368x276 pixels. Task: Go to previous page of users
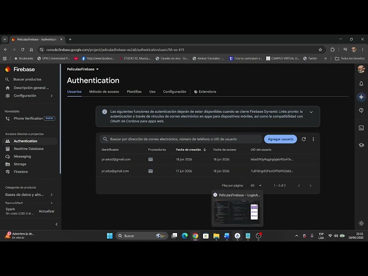pyautogui.click(x=299, y=186)
